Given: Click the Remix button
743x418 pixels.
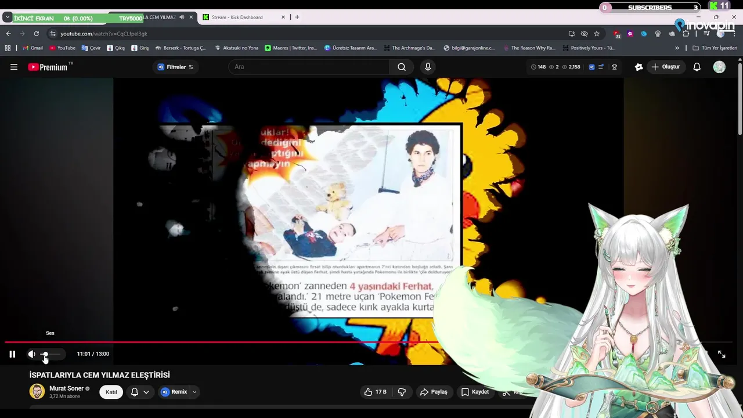Looking at the screenshot, I should click(x=174, y=392).
